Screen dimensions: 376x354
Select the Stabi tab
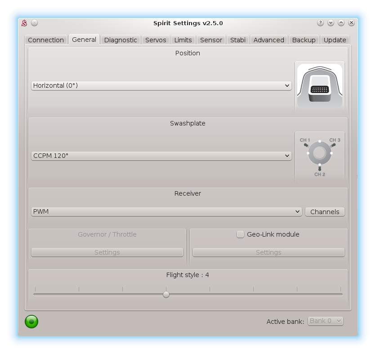[x=238, y=40]
